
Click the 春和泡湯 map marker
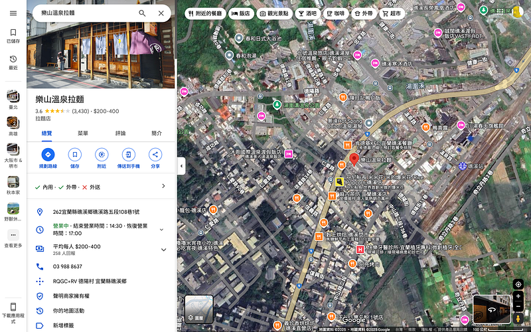[229, 55]
